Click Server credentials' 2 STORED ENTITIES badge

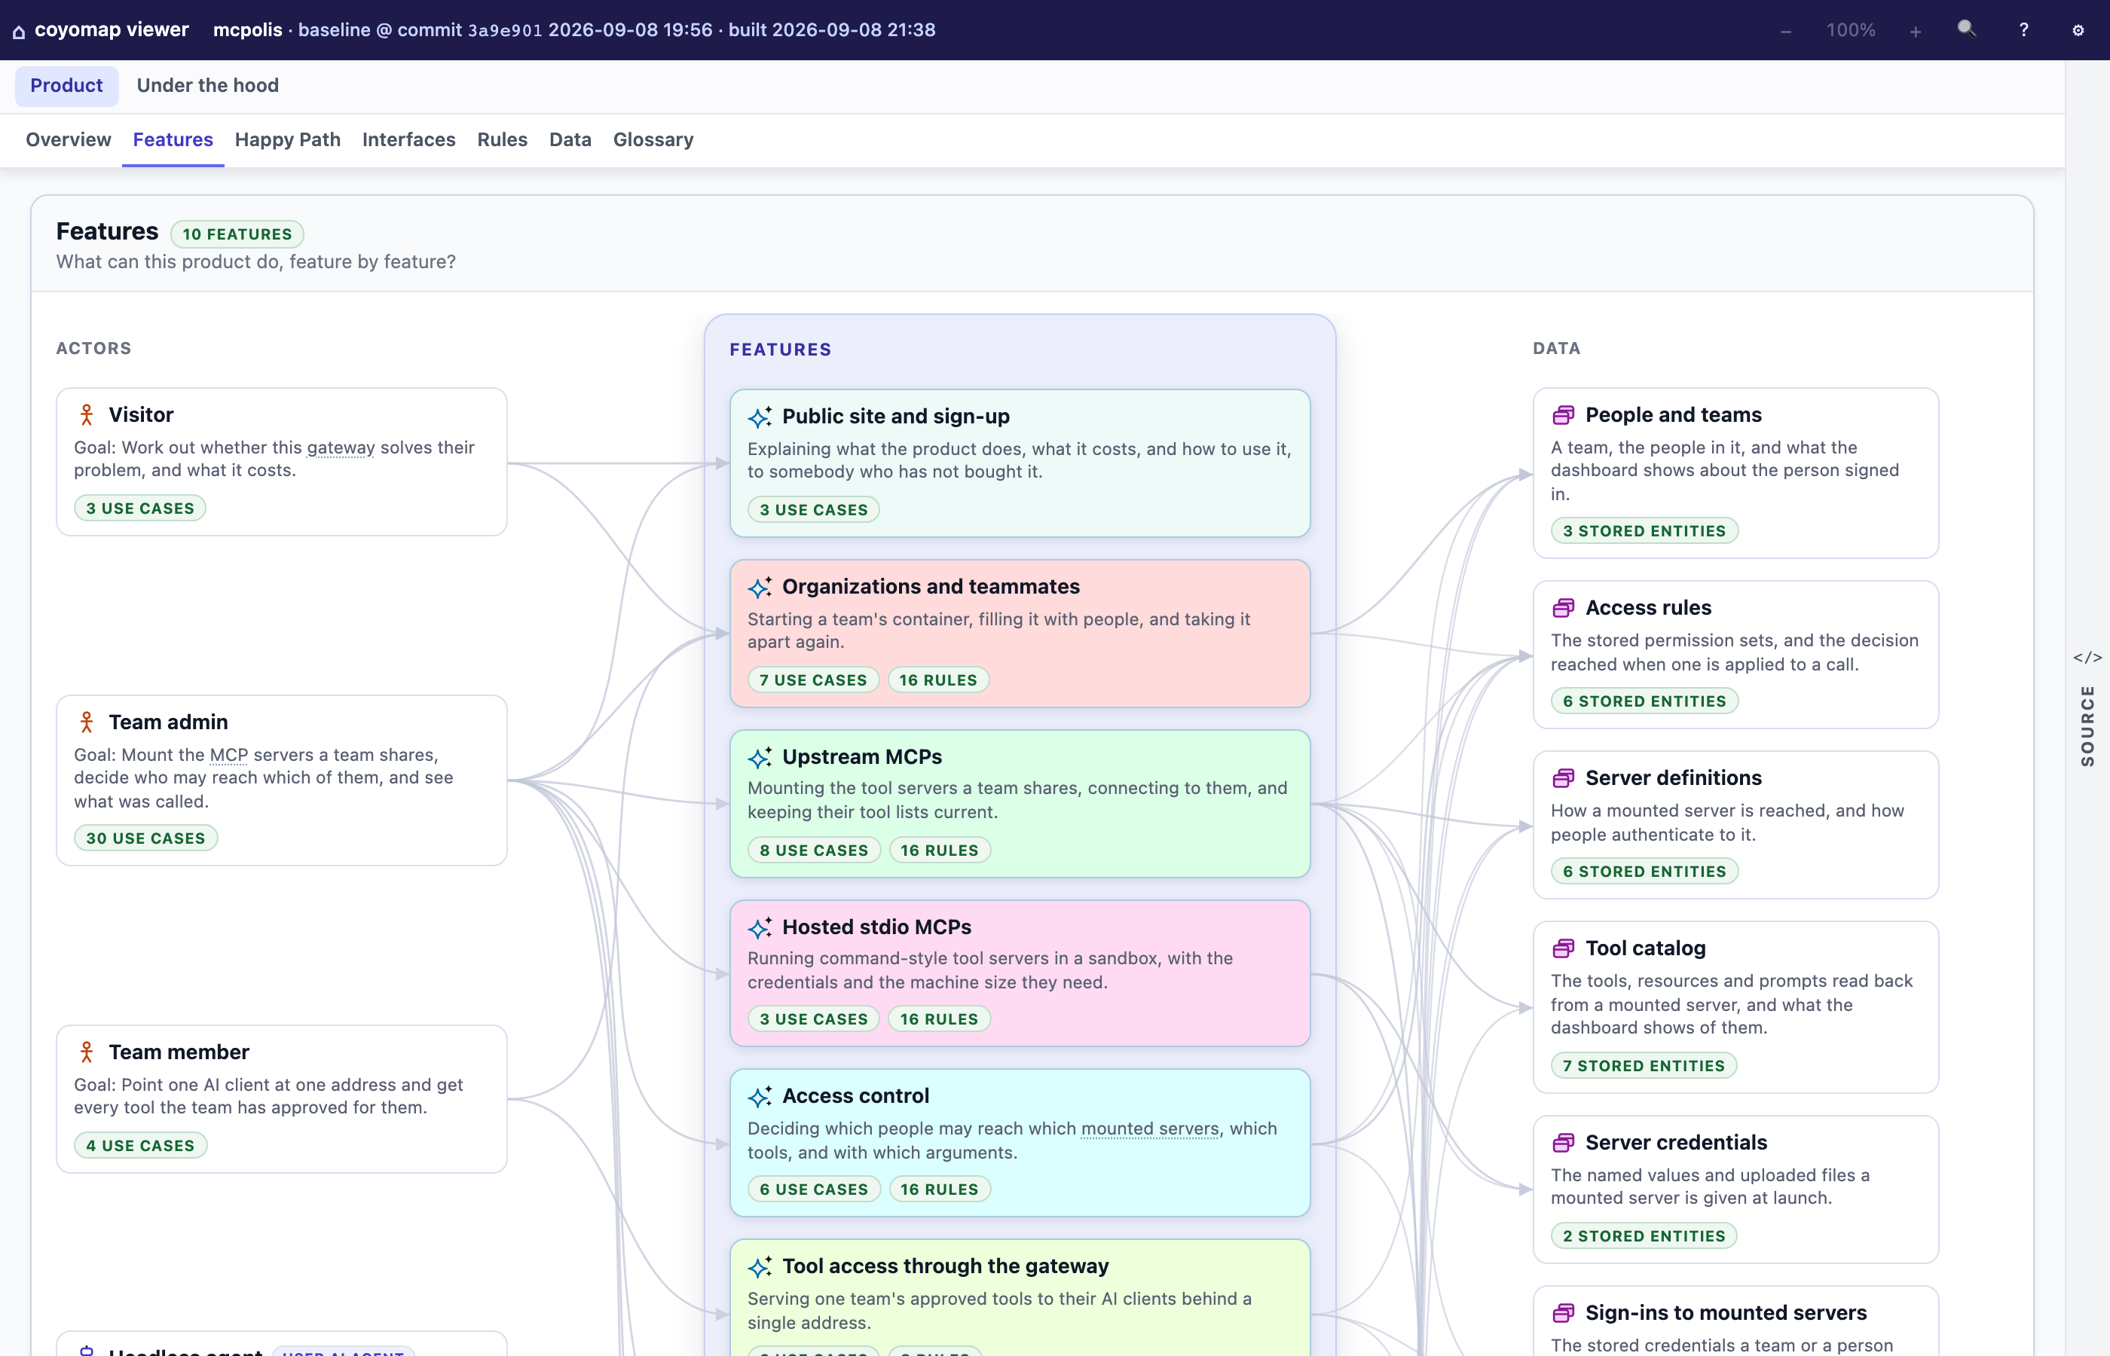pos(1644,1236)
